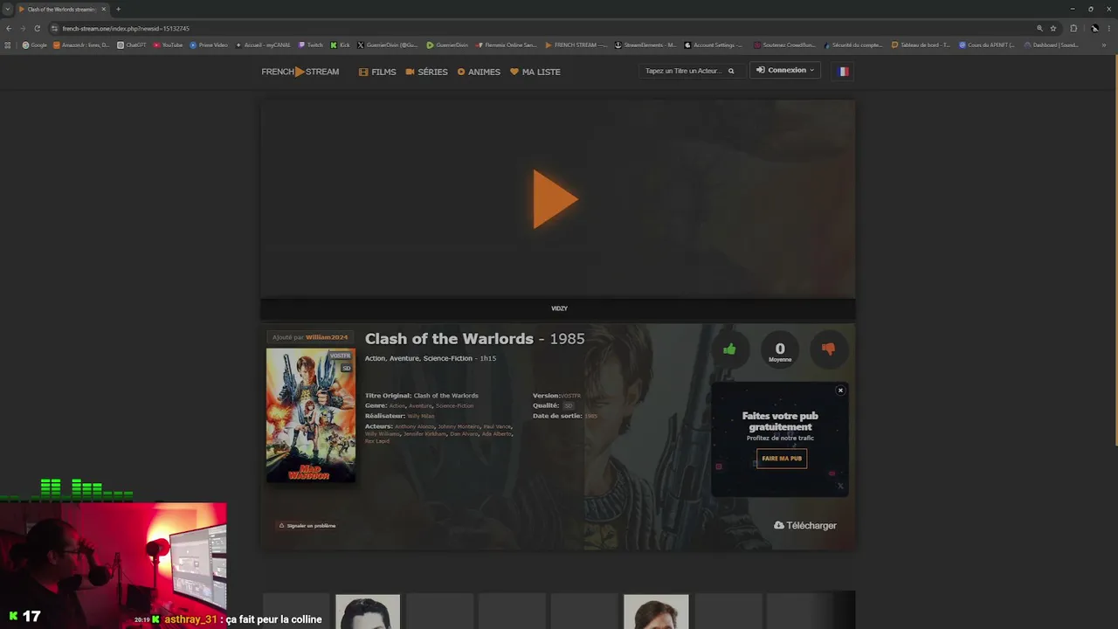Open director Willy Milan's link
Screen dimensions: 1118x629
tap(420, 416)
